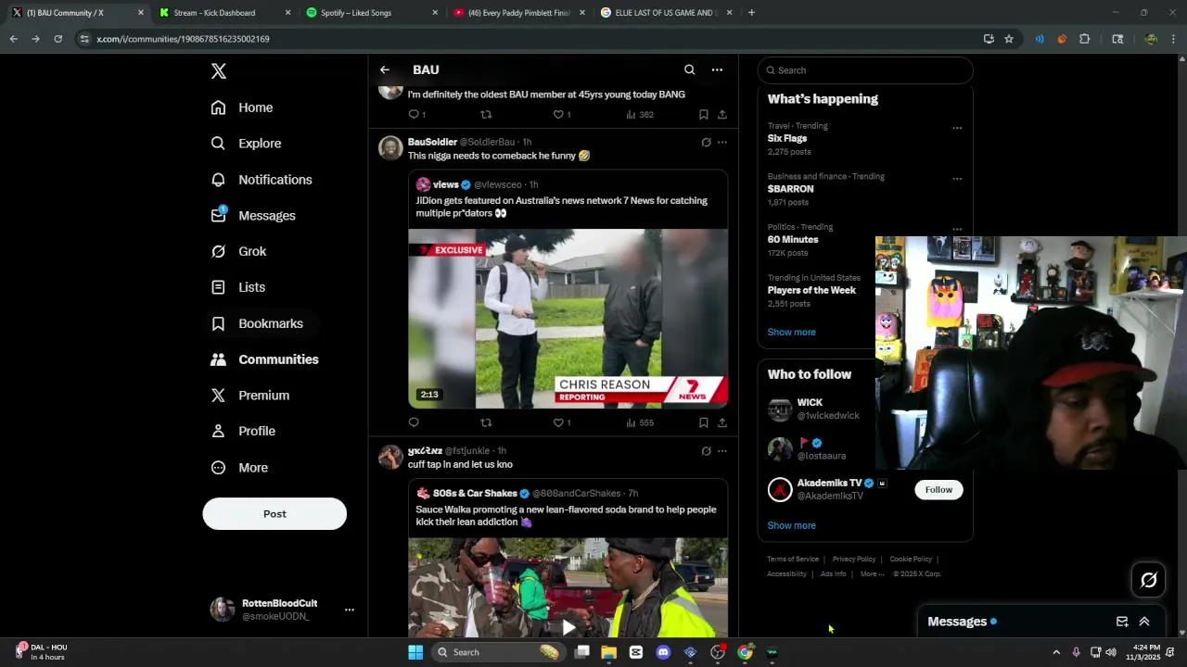
Task: Open the 60 Minutes trend
Action: coord(793,240)
